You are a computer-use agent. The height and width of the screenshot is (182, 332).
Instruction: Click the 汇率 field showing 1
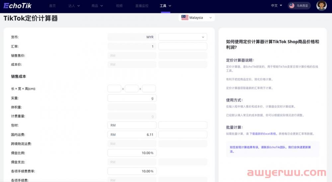(x=132, y=46)
